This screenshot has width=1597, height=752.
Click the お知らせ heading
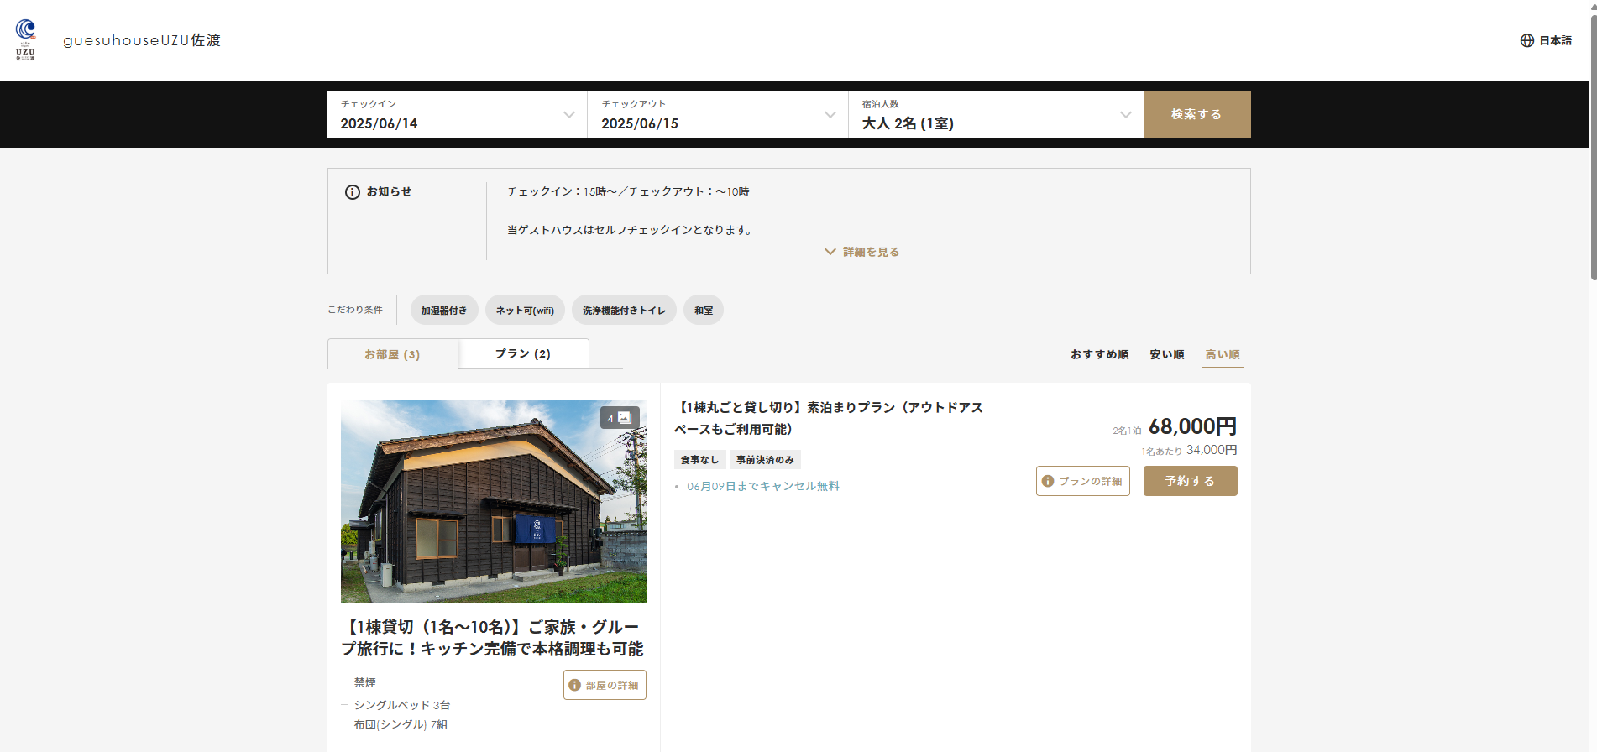pyautogui.click(x=389, y=191)
